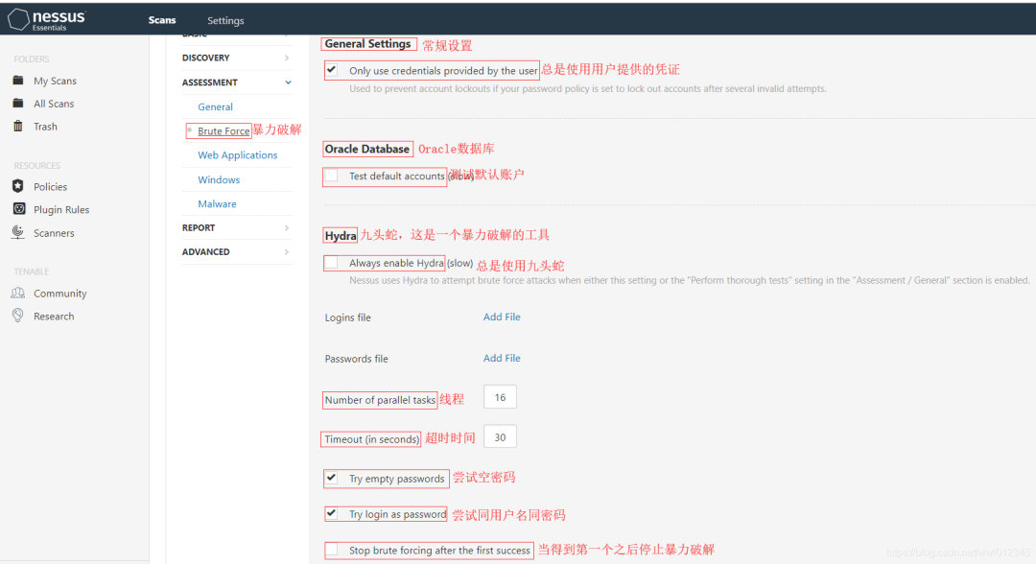Open Plugin Rules page
The image size is (1036, 564).
click(x=61, y=209)
